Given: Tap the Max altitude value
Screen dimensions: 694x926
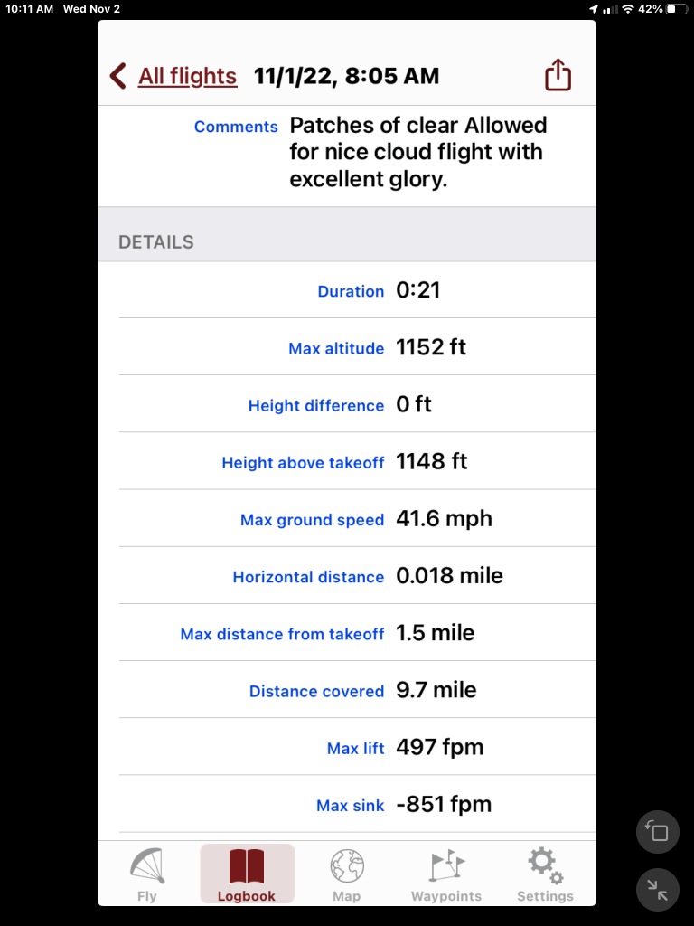Looking at the screenshot, I should click(431, 347).
